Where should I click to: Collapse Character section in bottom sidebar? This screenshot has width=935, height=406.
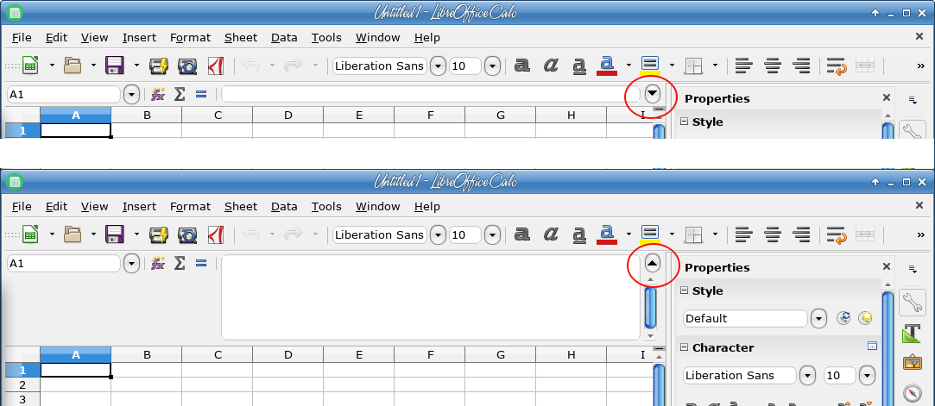click(684, 347)
